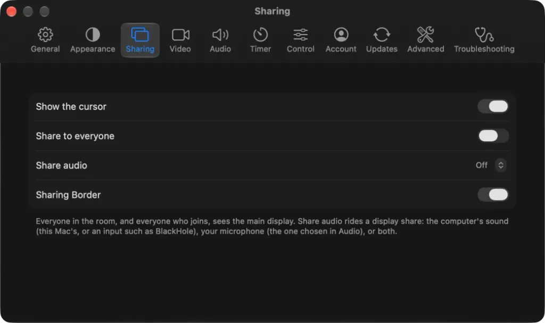
Task: Open the Updates pane
Action: [x=382, y=40]
